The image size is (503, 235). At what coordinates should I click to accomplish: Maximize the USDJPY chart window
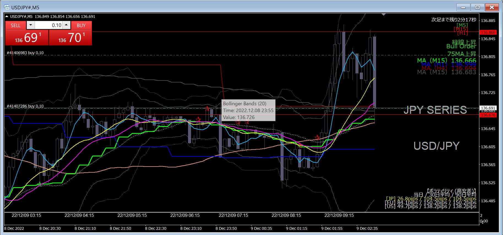click(x=478, y=7)
